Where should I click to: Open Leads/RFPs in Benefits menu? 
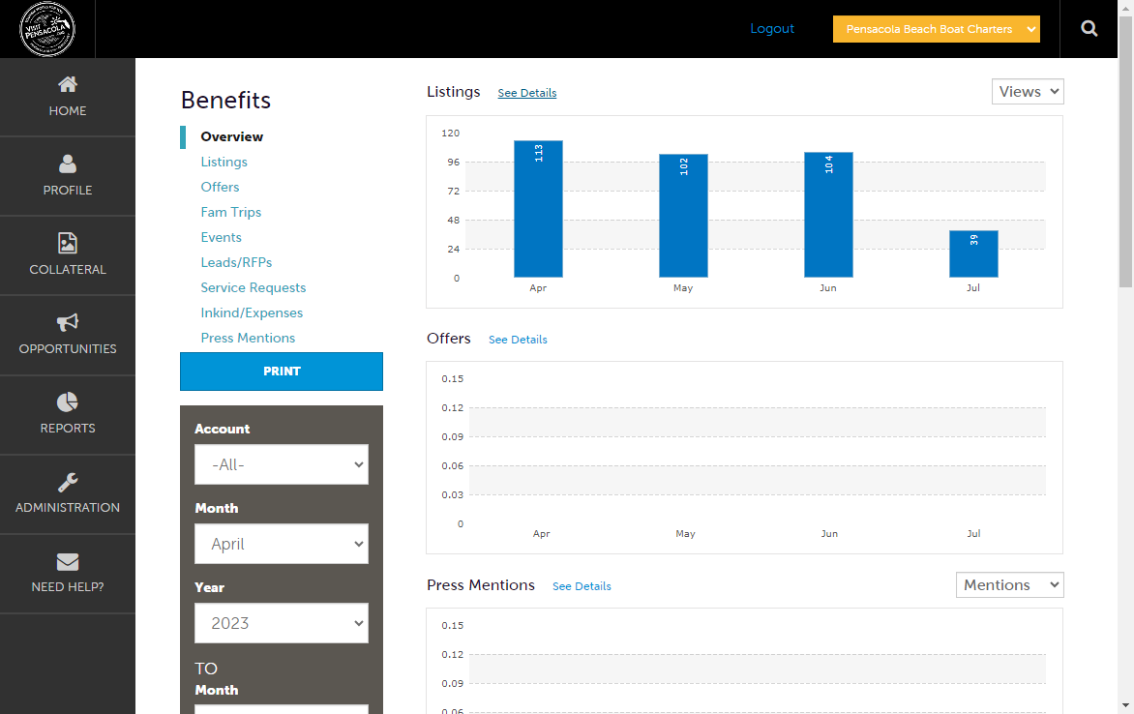click(x=236, y=262)
